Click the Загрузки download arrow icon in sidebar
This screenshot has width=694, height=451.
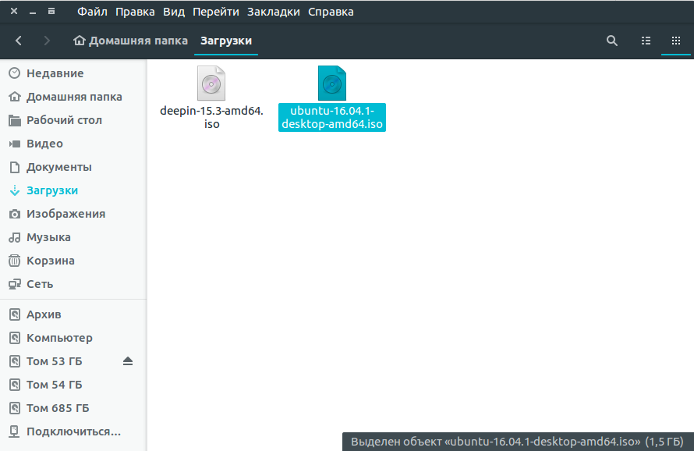point(15,190)
